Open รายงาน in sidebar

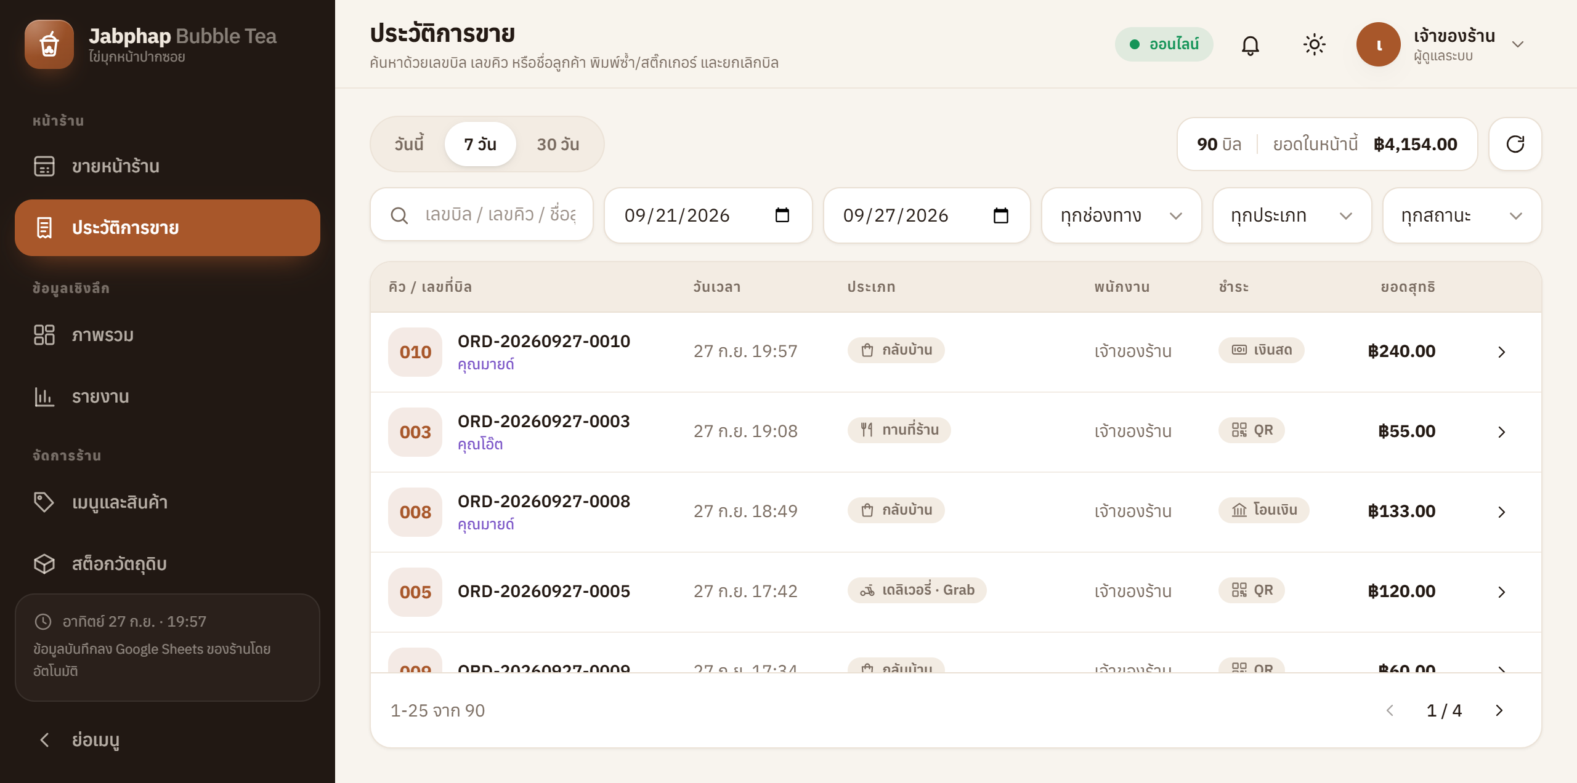(x=168, y=396)
